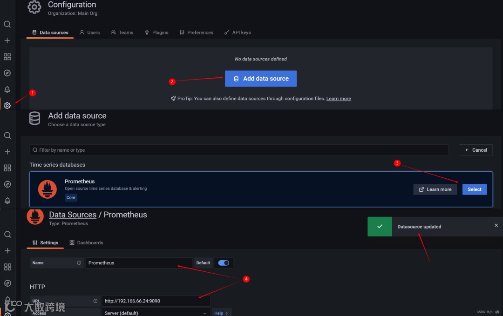Click the No data sources defined message

click(x=261, y=59)
